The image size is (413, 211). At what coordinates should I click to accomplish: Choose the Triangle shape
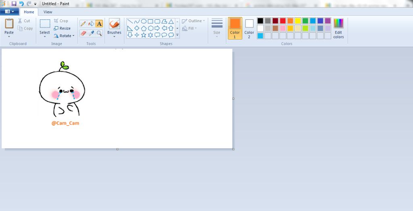(171, 21)
